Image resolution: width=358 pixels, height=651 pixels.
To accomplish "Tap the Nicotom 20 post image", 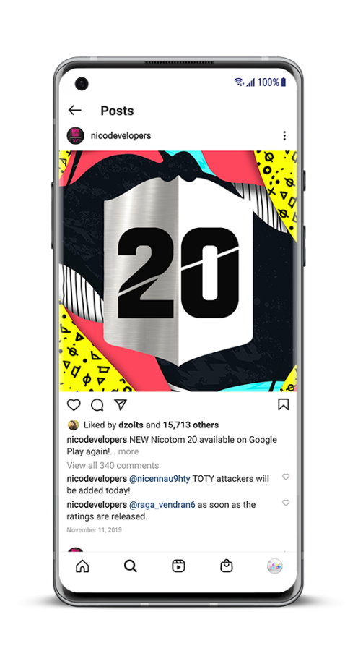I will point(178,271).
